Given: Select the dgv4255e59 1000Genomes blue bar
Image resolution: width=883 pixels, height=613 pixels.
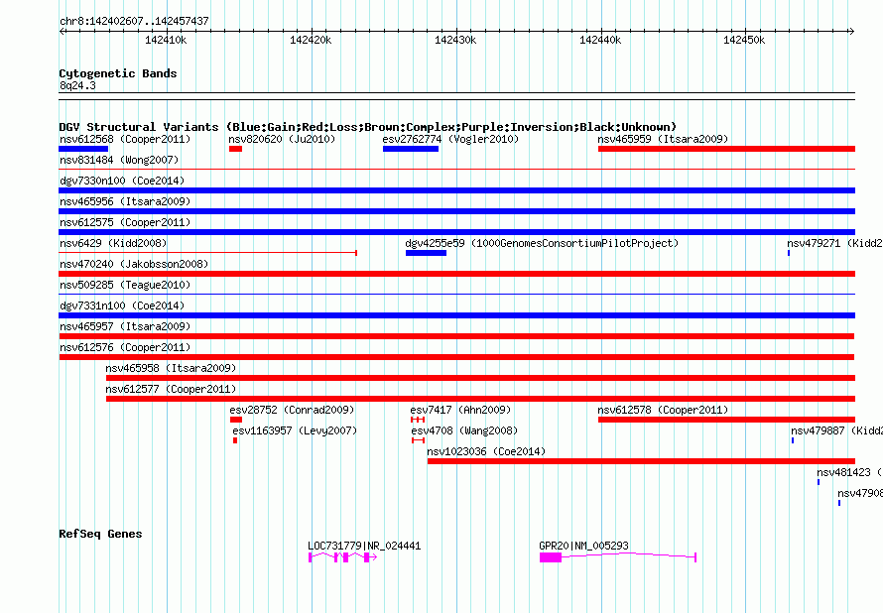Looking at the screenshot, I should [x=426, y=253].
